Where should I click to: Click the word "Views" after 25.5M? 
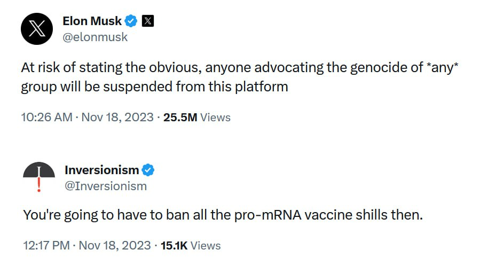(216, 117)
